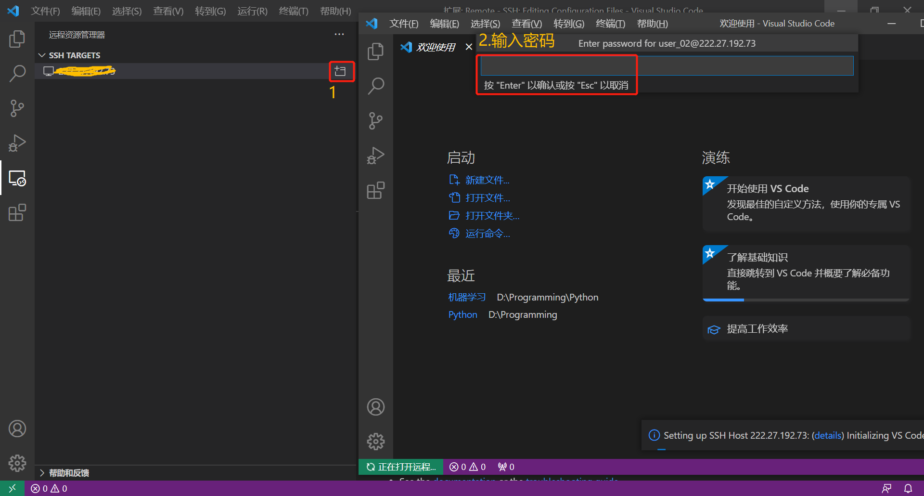Open Run and Debug view

coord(17,143)
